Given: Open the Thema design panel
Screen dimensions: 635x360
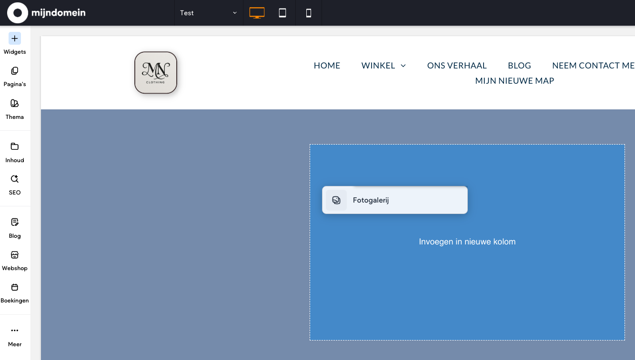Looking at the screenshot, I should click(15, 104).
